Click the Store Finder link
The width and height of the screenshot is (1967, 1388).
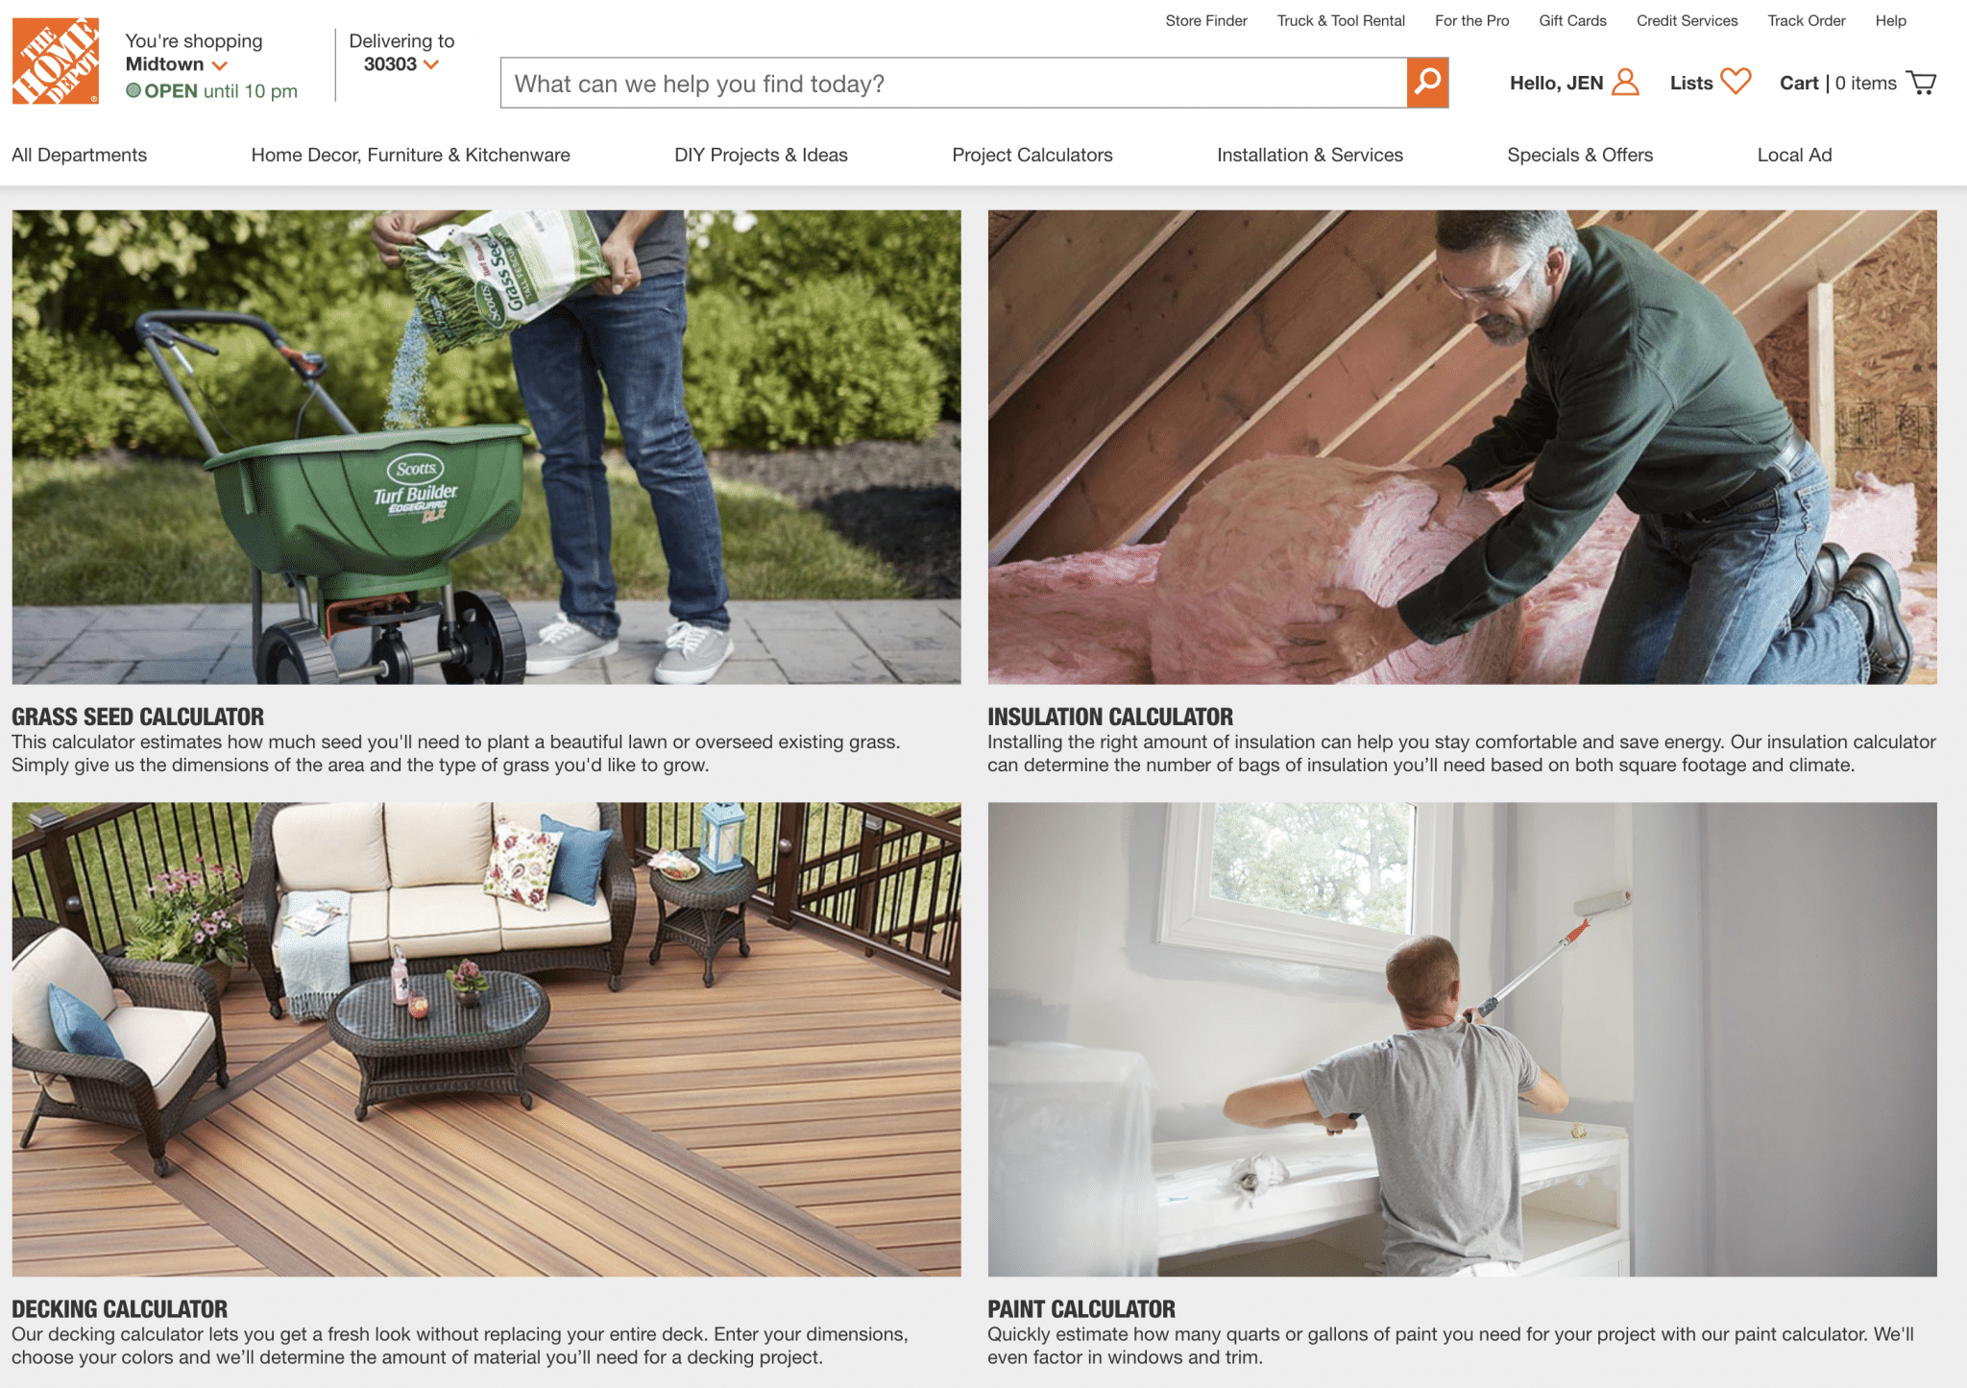1206,21
